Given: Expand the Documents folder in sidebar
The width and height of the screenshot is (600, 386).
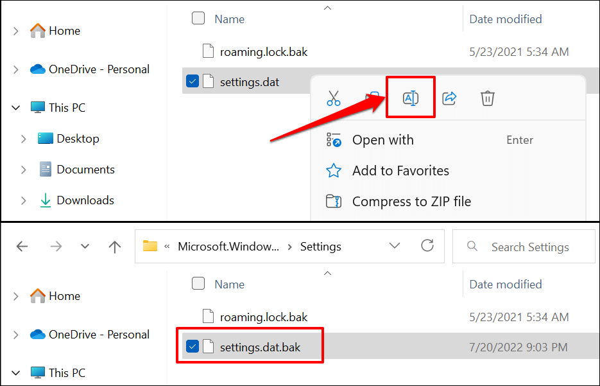Looking at the screenshot, I should 24,170.
